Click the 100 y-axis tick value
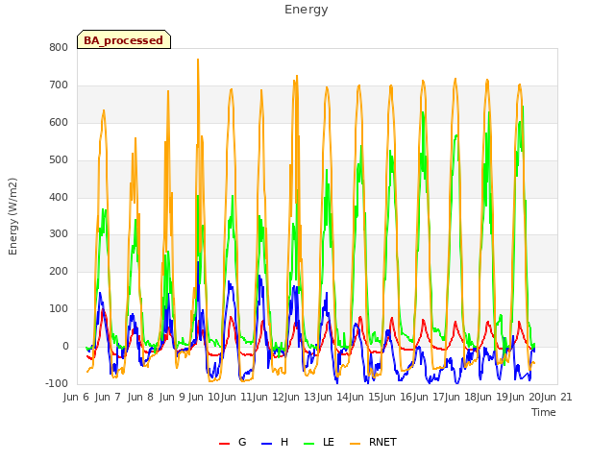Image resolution: width=615 pixels, height=461 pixels. pyautogui.click(x=59, y=309)
